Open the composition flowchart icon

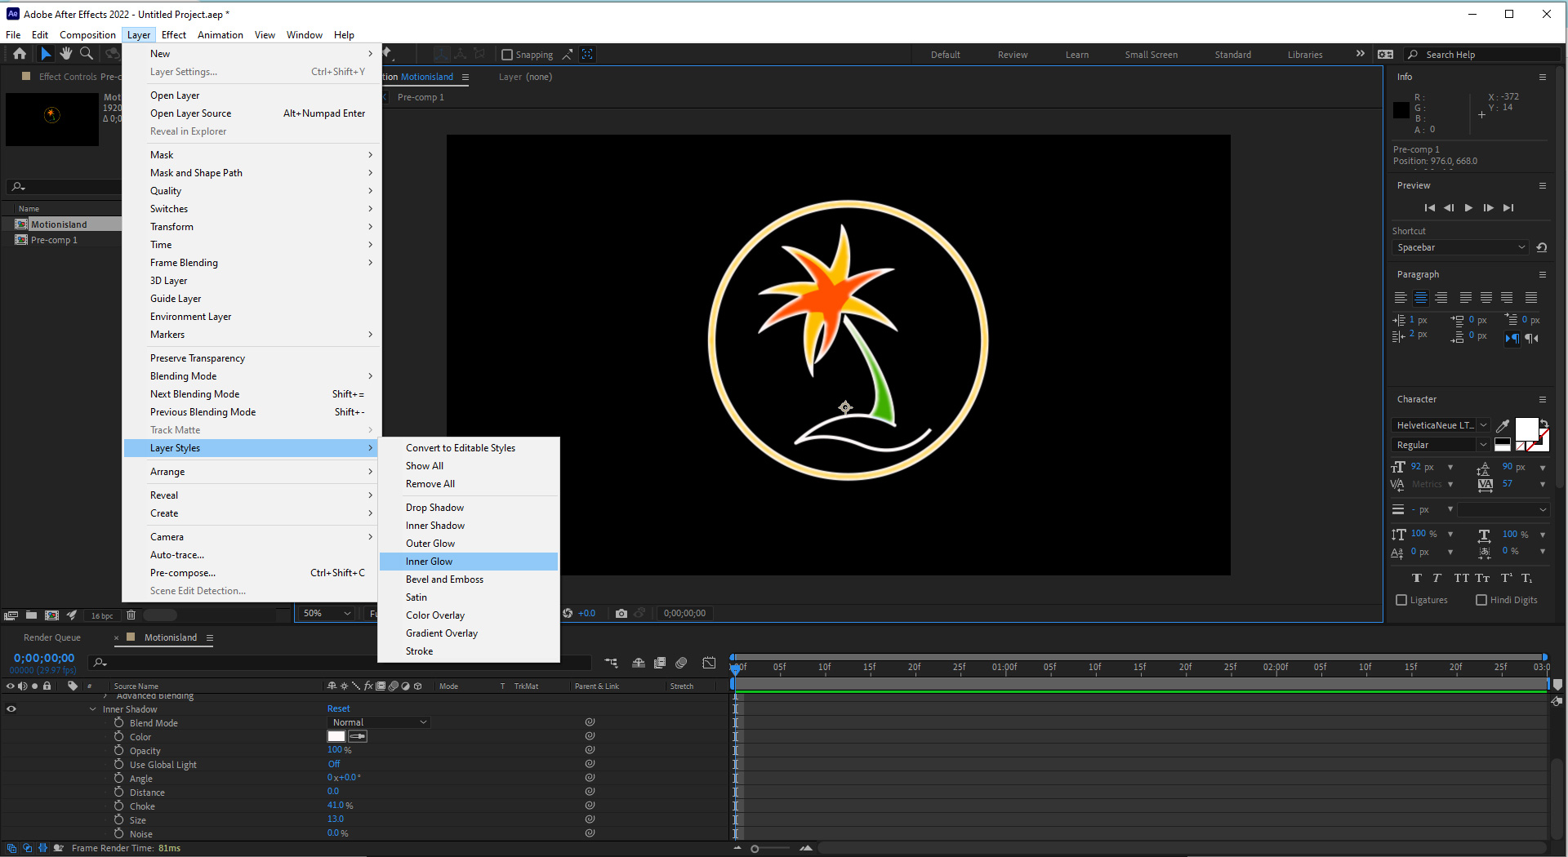612,663
